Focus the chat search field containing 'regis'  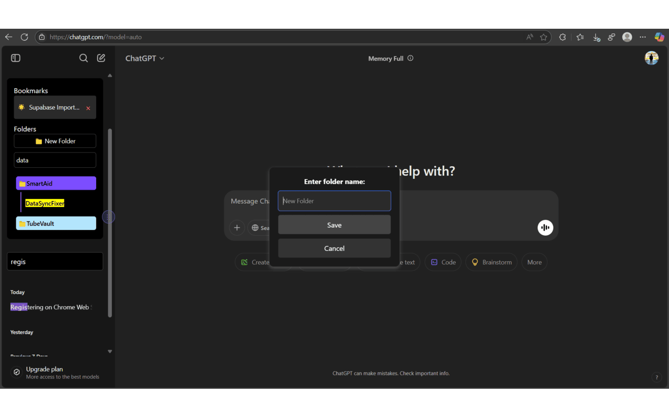click(x=55, y=262)
